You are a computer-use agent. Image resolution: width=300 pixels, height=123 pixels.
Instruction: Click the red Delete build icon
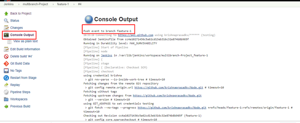tap(6, 56)
